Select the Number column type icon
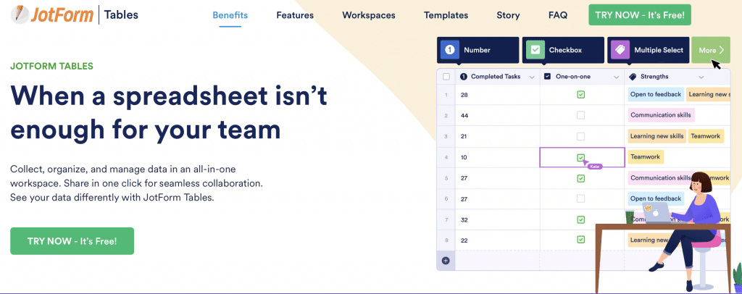Screen dimensions: 742x294 [450, 50]
